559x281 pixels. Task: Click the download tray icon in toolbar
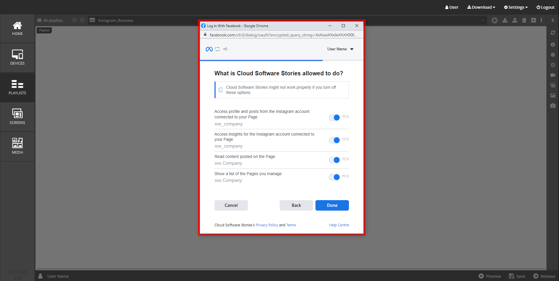(x=505, y=20)
